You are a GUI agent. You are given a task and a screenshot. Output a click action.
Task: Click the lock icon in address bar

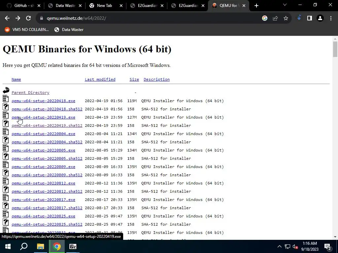(42, 18)
